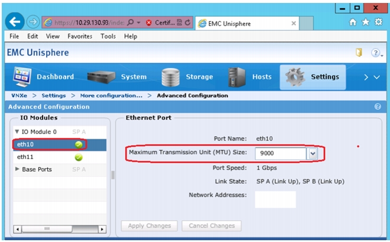Click the Network Addresses empty box
This screenshot has width=390, height=242.
tap(275, 200)
